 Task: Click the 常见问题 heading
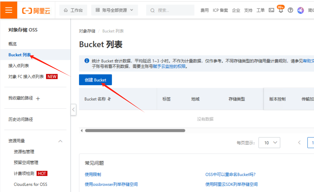tap(94, 163)
